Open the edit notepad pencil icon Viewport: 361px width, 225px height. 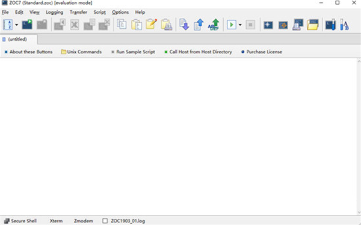(151, 24)
